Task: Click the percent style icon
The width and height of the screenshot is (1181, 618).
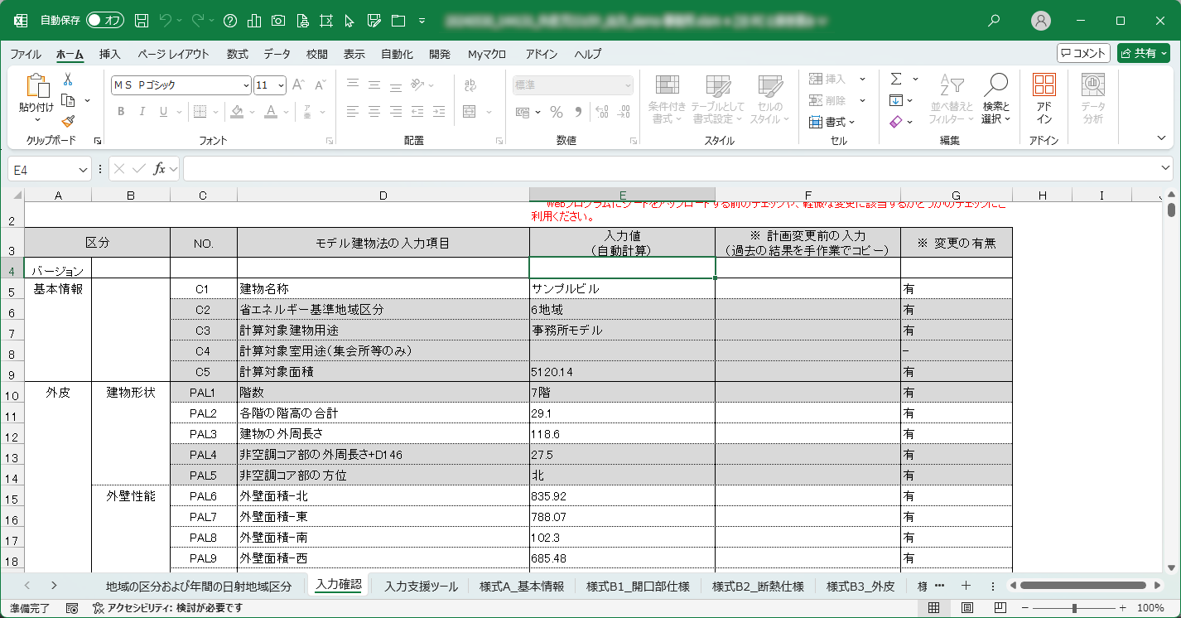Action: [x=557, y=112]
